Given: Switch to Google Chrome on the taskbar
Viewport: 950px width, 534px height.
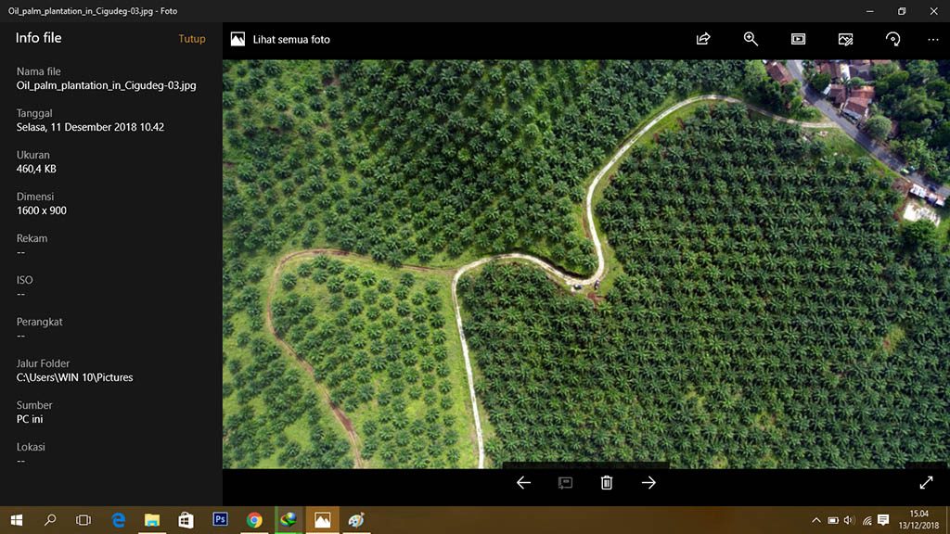Looking at the screenshot, I should point(254,520).
